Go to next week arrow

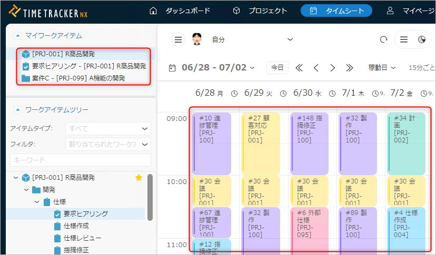click(332, 67)
